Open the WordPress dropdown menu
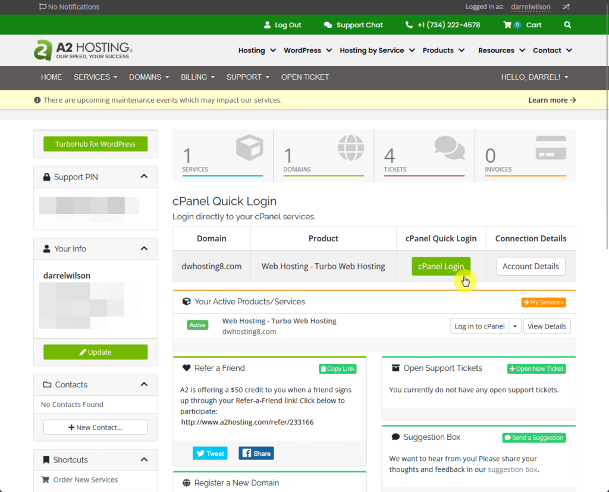Viewport: 609px width, 492px height. (x=307, y=51)
